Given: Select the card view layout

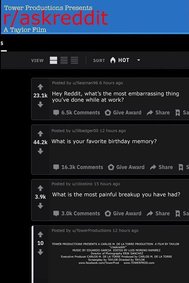Looking at the screenshot, I should point(53,60).
